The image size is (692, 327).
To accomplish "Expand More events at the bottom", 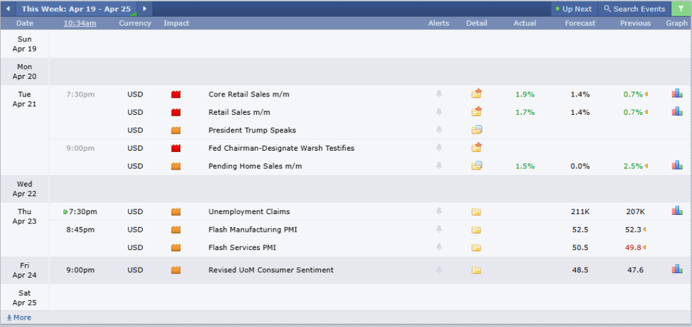I will pos(19,318).
